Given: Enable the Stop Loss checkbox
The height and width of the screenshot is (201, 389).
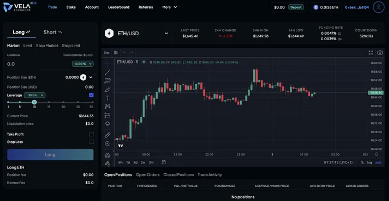Looking at the screenshot, I should tap(91, 142).
